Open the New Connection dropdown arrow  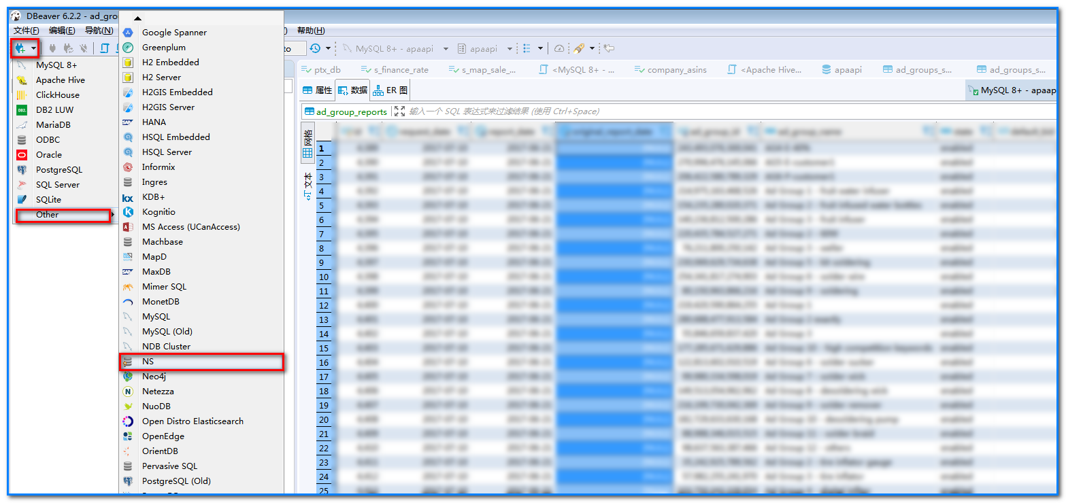coord(33,48)
